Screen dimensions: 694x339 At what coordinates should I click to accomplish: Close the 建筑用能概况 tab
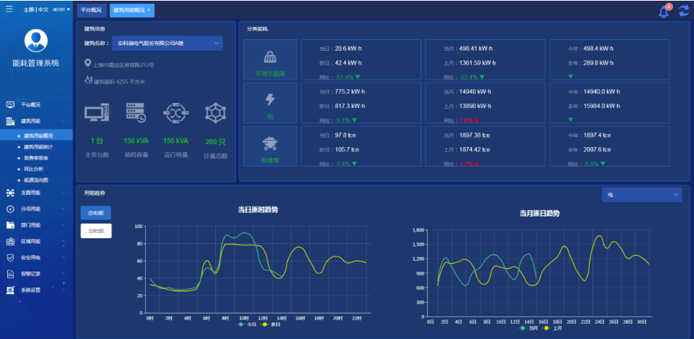point(149,10)
